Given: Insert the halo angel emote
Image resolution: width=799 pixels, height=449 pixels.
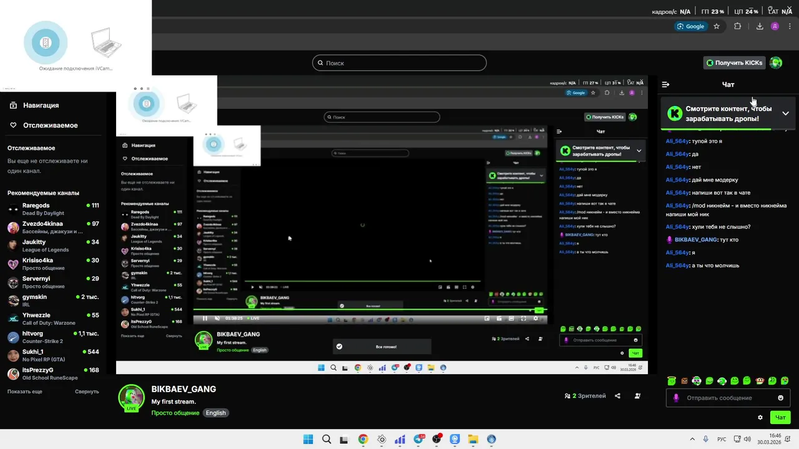Looking at the screenshot, I should coord(672,380).
